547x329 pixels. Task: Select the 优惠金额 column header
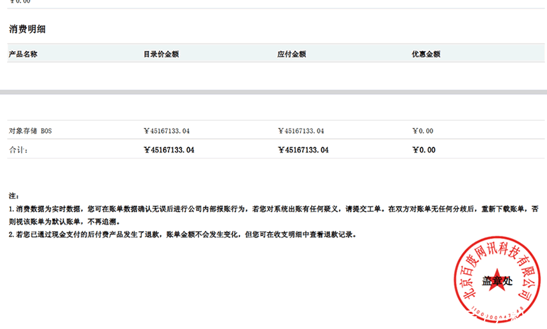click(x=426, y=54)
